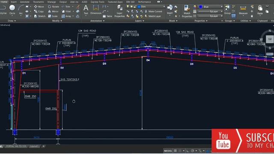Toggle layer on/off lightbulb icon

pyautogui.click(x=128, y=7)
